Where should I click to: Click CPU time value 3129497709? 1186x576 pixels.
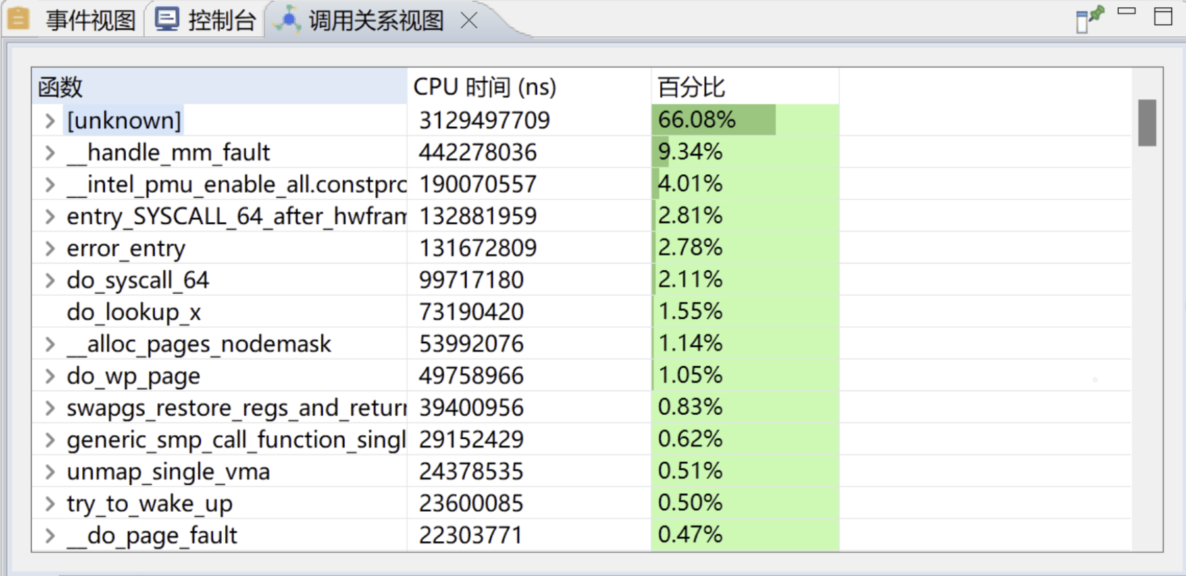pyautogui.click(x=484, y=120)
